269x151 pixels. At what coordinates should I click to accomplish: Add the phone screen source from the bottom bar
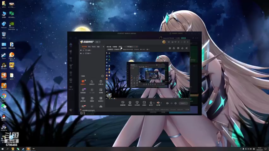(x=137, y=103)
